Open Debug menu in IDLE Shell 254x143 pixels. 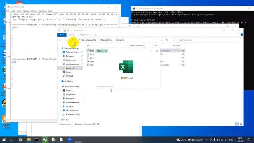pos(25,11)
